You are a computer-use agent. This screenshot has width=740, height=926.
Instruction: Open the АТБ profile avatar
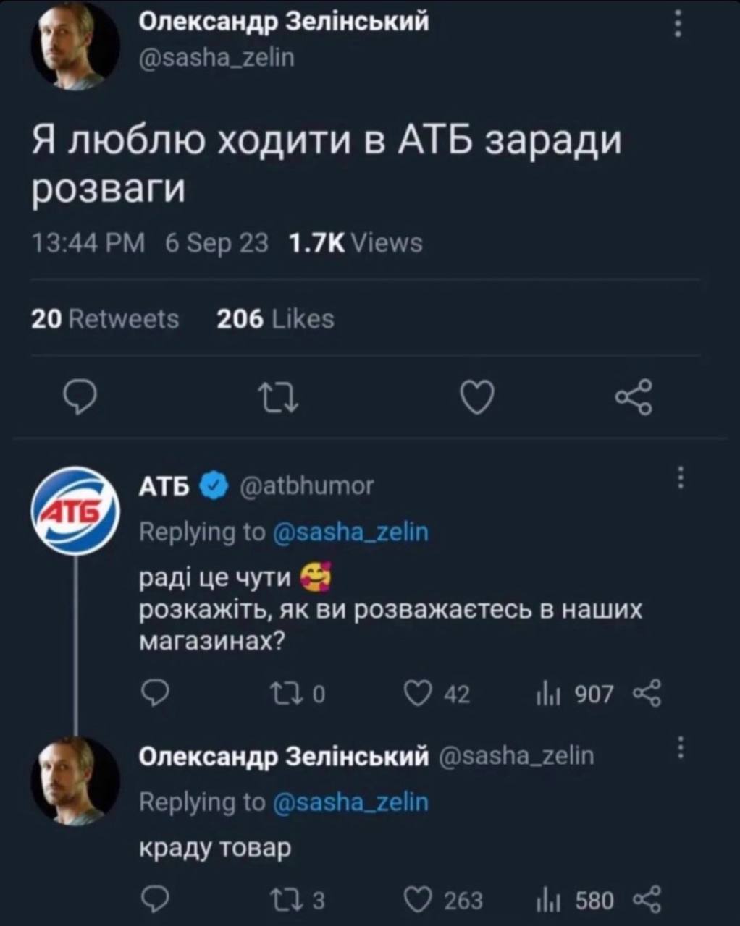pos(74,511)
